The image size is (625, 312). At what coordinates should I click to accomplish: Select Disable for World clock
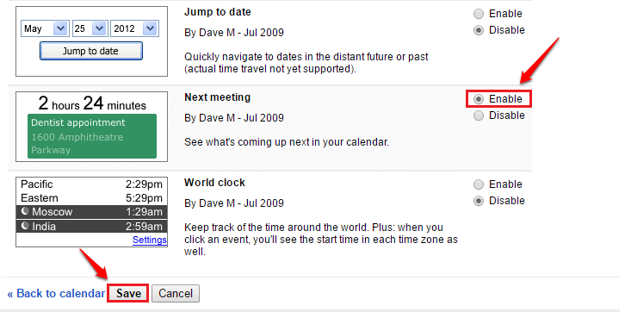click(x=479, y=201)
